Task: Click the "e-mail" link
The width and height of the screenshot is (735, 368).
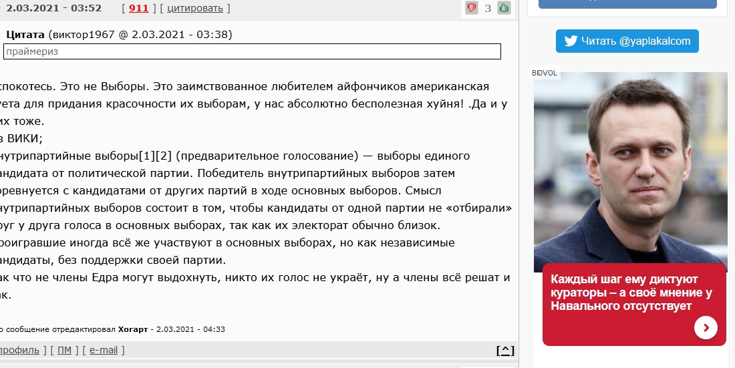Action: click(103, 350)
